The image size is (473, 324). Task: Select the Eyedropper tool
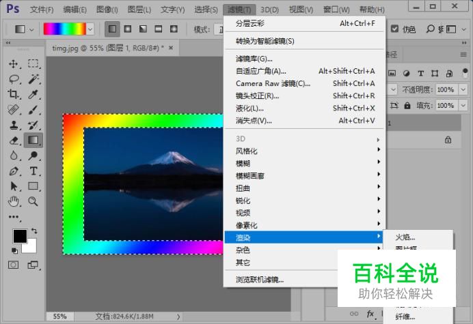pyautogui.click(x=33, y=94)
